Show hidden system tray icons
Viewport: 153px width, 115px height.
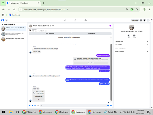pyautogui.click(x=121, y=112)
